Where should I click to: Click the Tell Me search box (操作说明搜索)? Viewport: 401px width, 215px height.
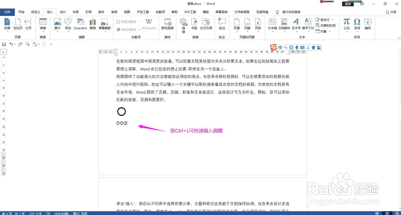288,12
